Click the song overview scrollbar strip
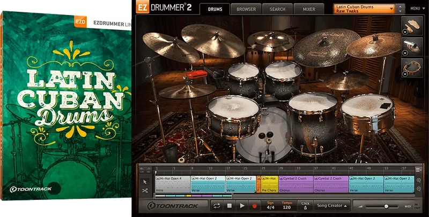 click(x=194, y=196)
